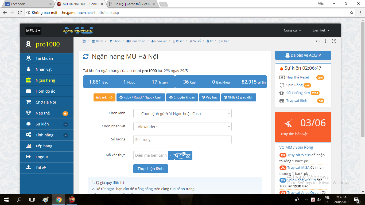Image resolution: width=365 pixels, height=205 pixels.
Task: Select Chợ Hà Nội in sidebar
Action: coord(47,102)
